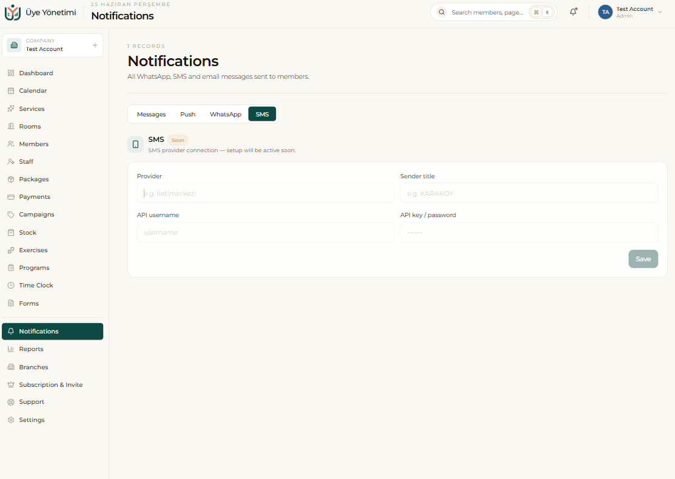The width and height of the screenshot is (675, 479).
Task: Navigate to Settings
Action: tap(53, 420)
